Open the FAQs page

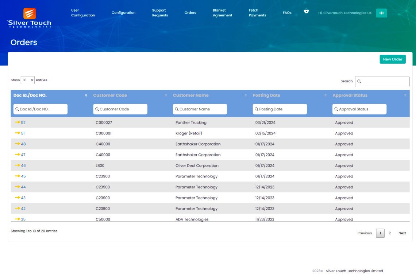point(287,13)
